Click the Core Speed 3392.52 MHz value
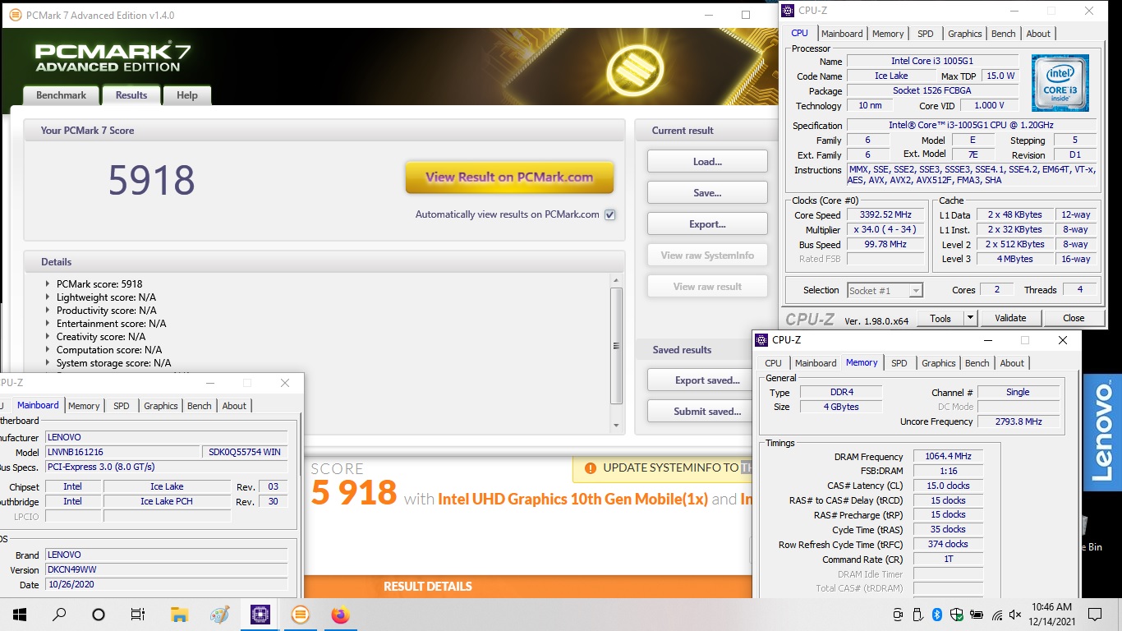The height and width of the screenshot is (631, 1122). pos(885,215)
